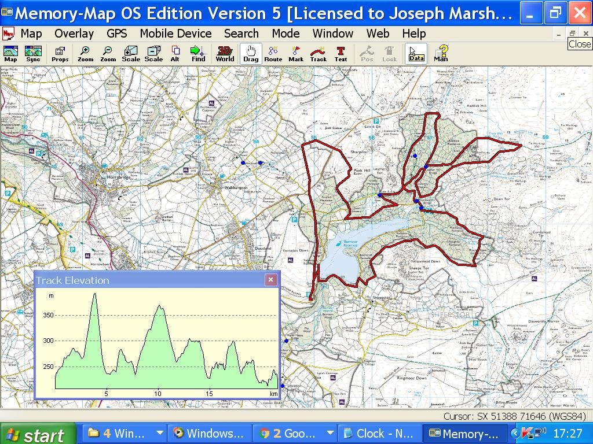Select the Route drawing tool
593x444 pixels.
pos(273,54)
